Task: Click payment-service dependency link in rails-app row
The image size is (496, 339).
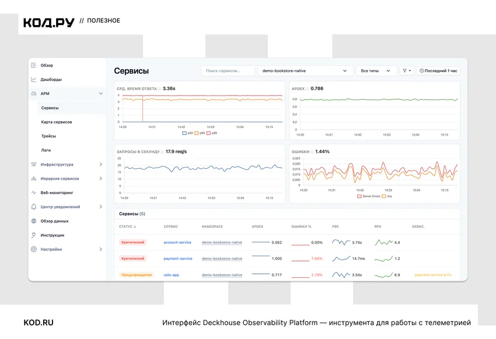Action: [433, 275]
